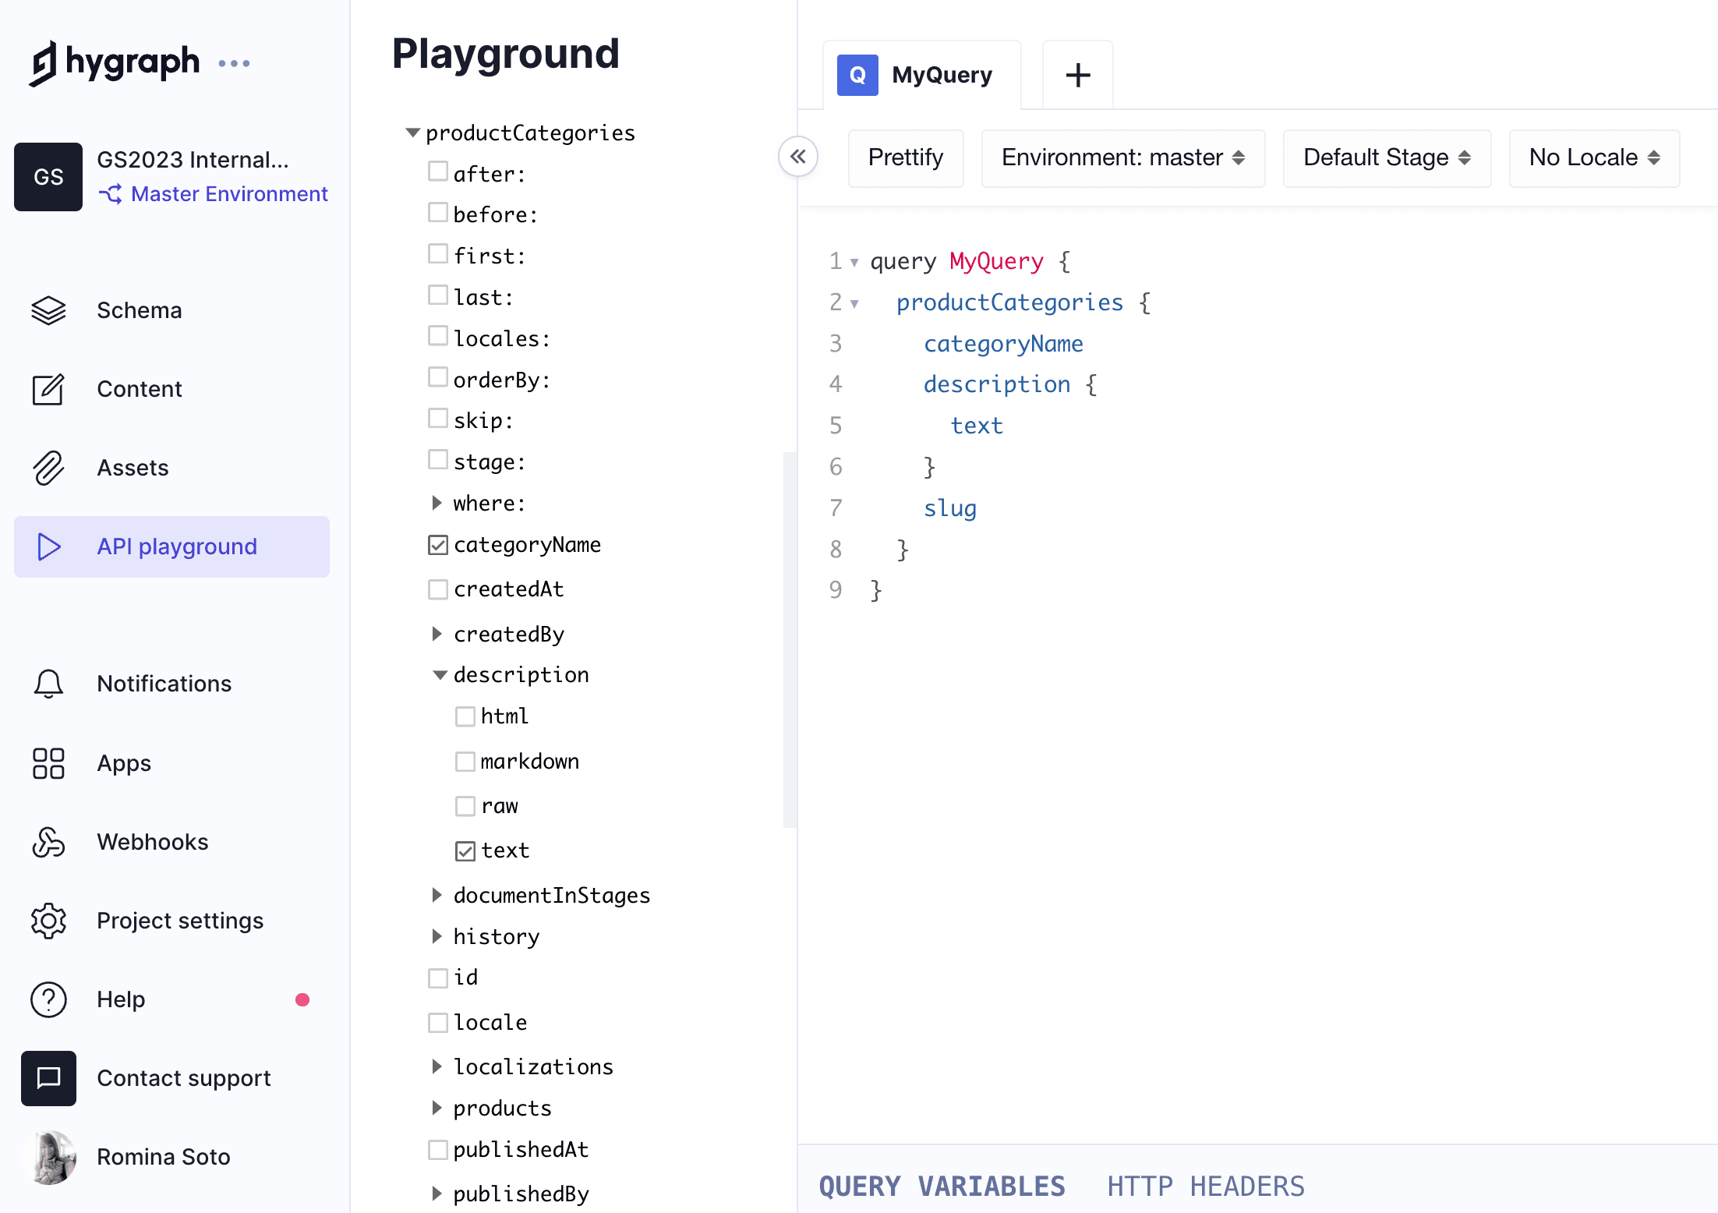Select the API playground icon
The image size is (1718, 1213).
coord(48,546)
